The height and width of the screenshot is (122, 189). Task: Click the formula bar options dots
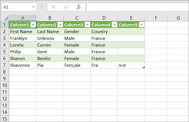click(x=42, y=7)
